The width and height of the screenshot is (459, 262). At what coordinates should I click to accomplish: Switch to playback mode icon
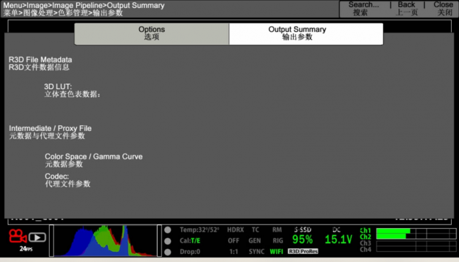(x=37, y=237)
